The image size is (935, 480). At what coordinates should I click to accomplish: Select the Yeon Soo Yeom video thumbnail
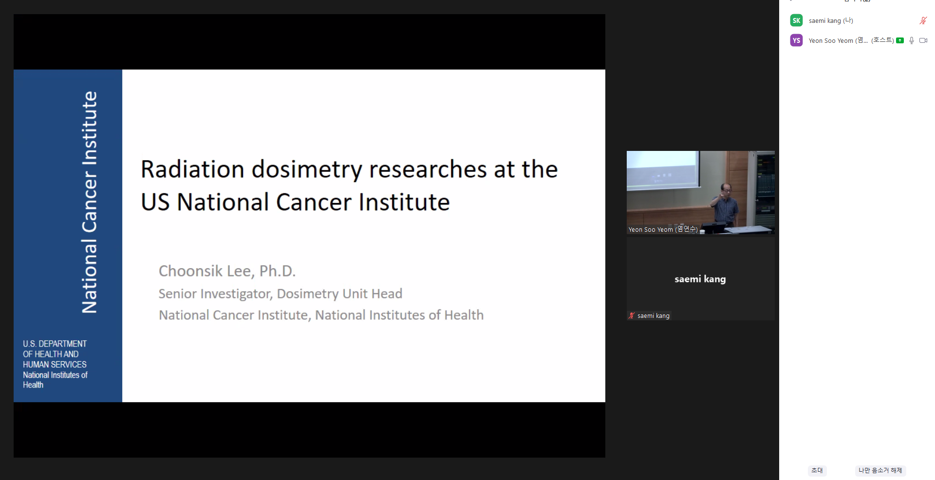coord(700,192)
